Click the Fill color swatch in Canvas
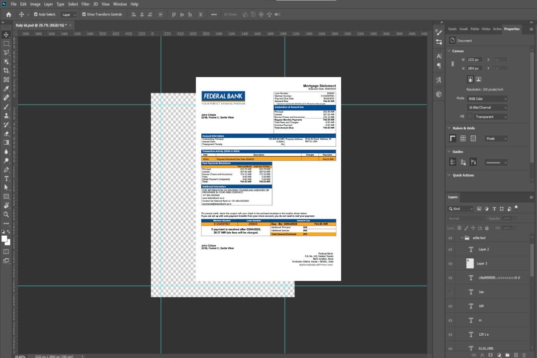 click(470, 117)
